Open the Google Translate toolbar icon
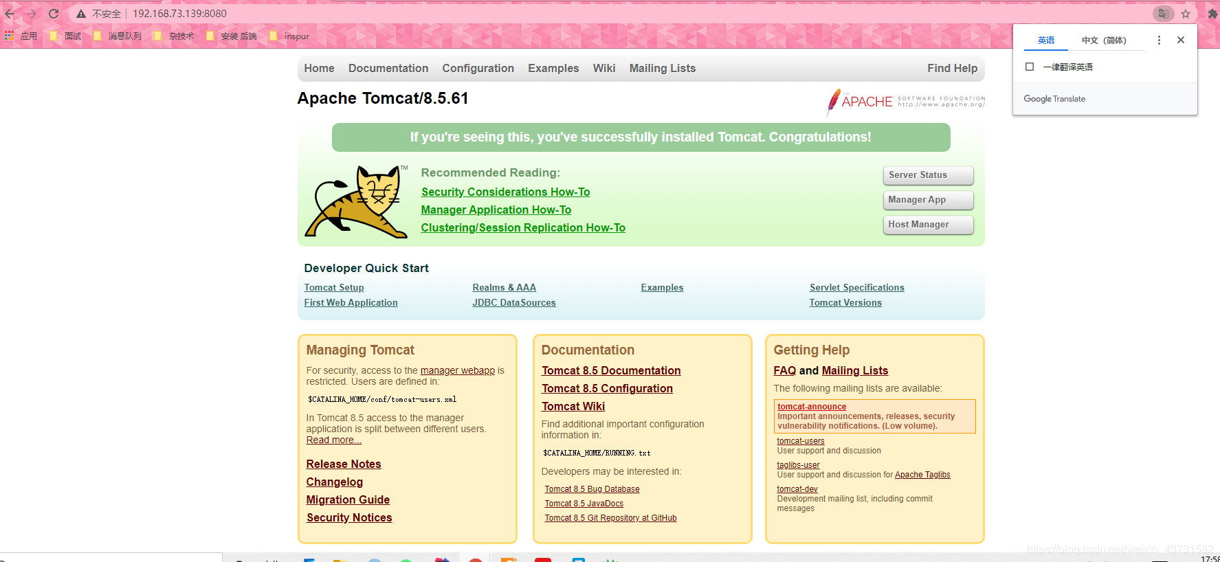 (x=1163, y=14)
